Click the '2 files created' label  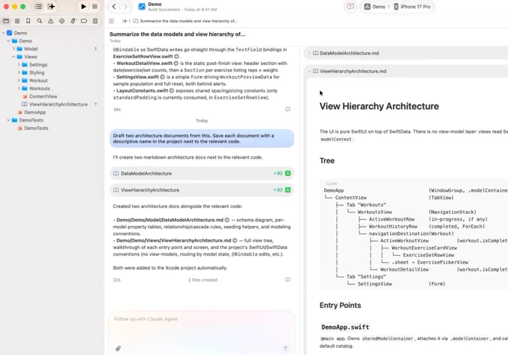click(202, 280)
